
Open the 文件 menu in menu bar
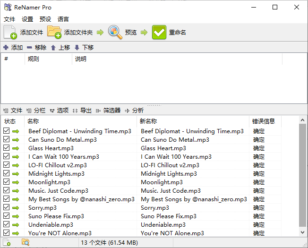(x=9, y=19)
